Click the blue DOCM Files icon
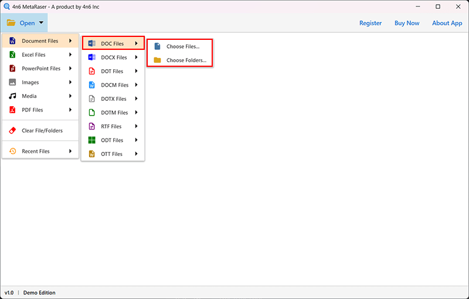This screenshot has width=469, height=299. (x=92, y=85)
